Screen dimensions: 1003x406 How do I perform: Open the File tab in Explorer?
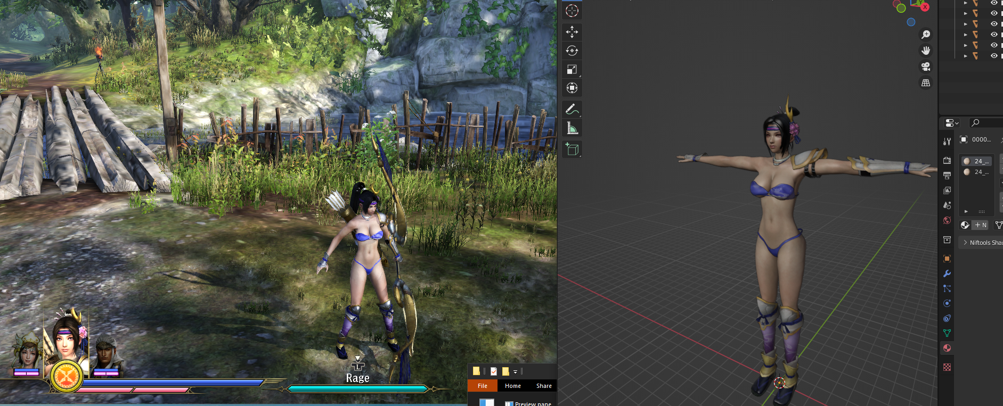(483, 386)
